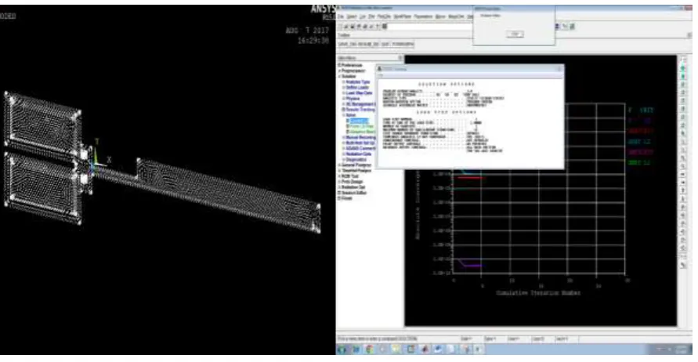The image size is (698, 362).
Task: Click the POWRGRPH toolbar button
Action: (403, 45)
